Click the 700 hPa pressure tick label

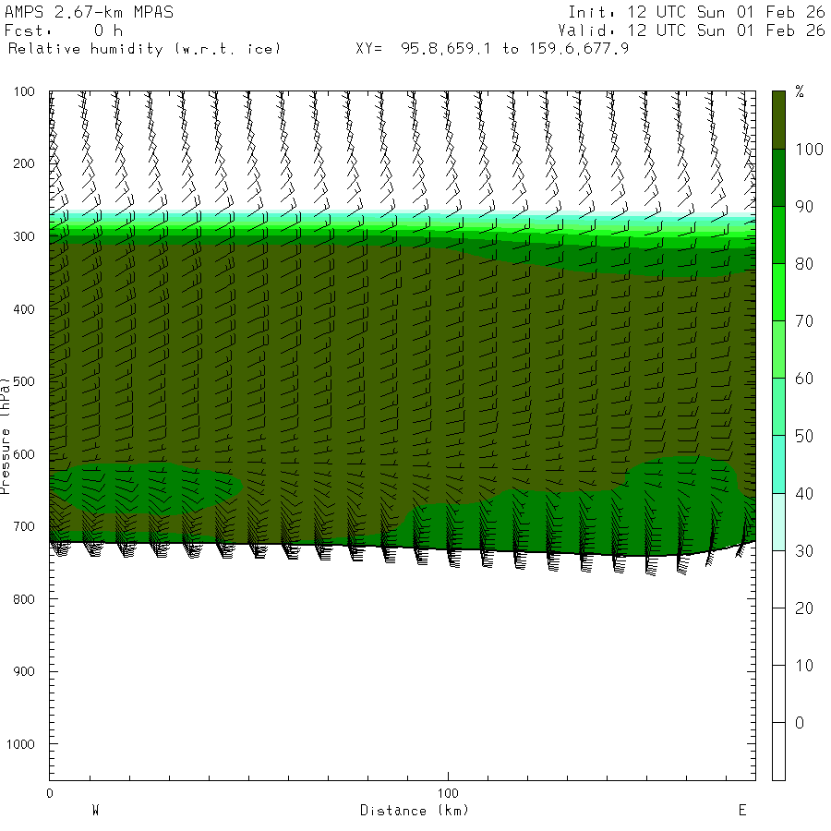click(x=24, y=526)
